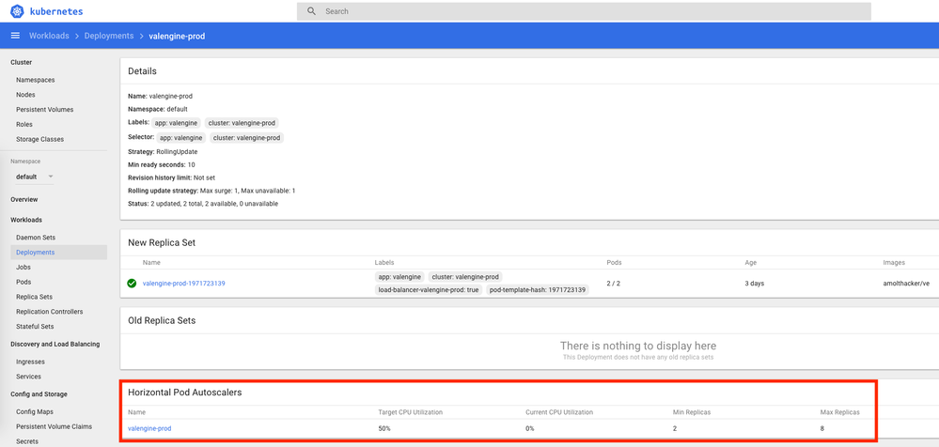Go to Deployments breadcrumb

pyautogui.click(x=109, y=36)
